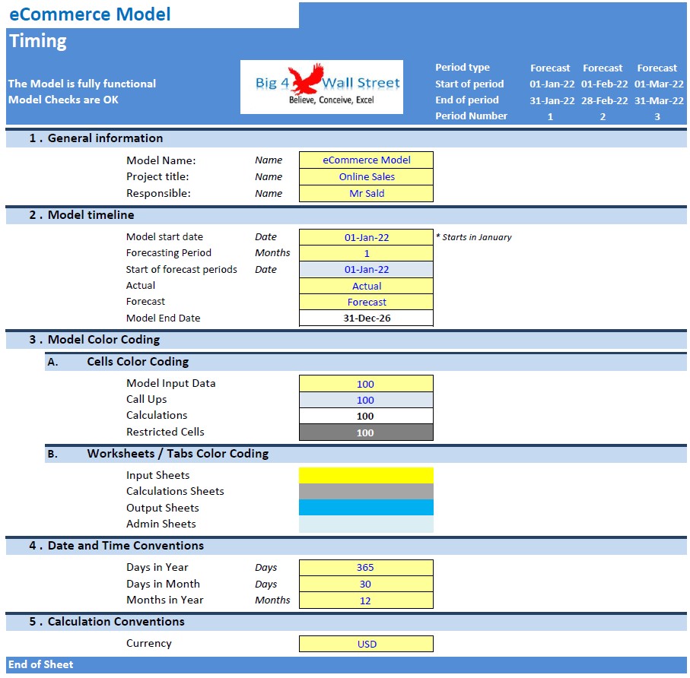Select the Project title cell 'Online Sales'
This screenshot has width=690, height=678.
[366, 177]
